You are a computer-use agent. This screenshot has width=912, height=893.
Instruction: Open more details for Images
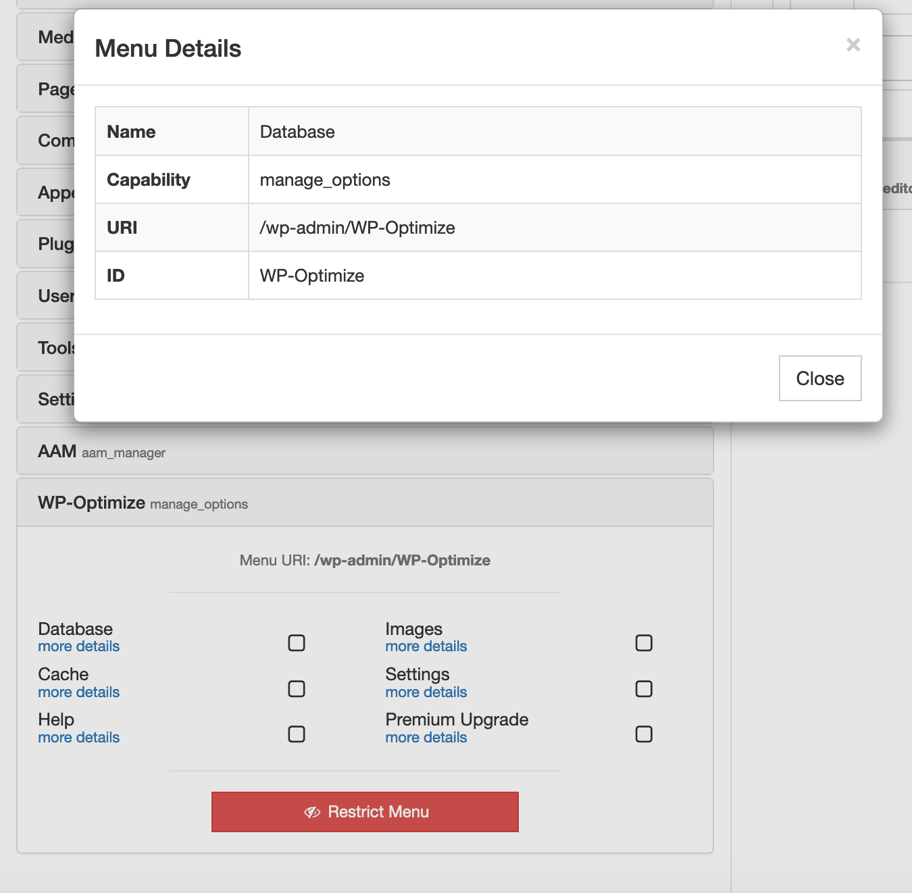point(426,646)
